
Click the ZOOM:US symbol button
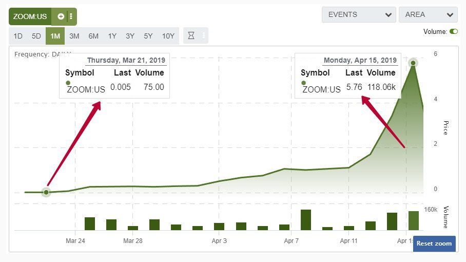click(x=30, y=16)
